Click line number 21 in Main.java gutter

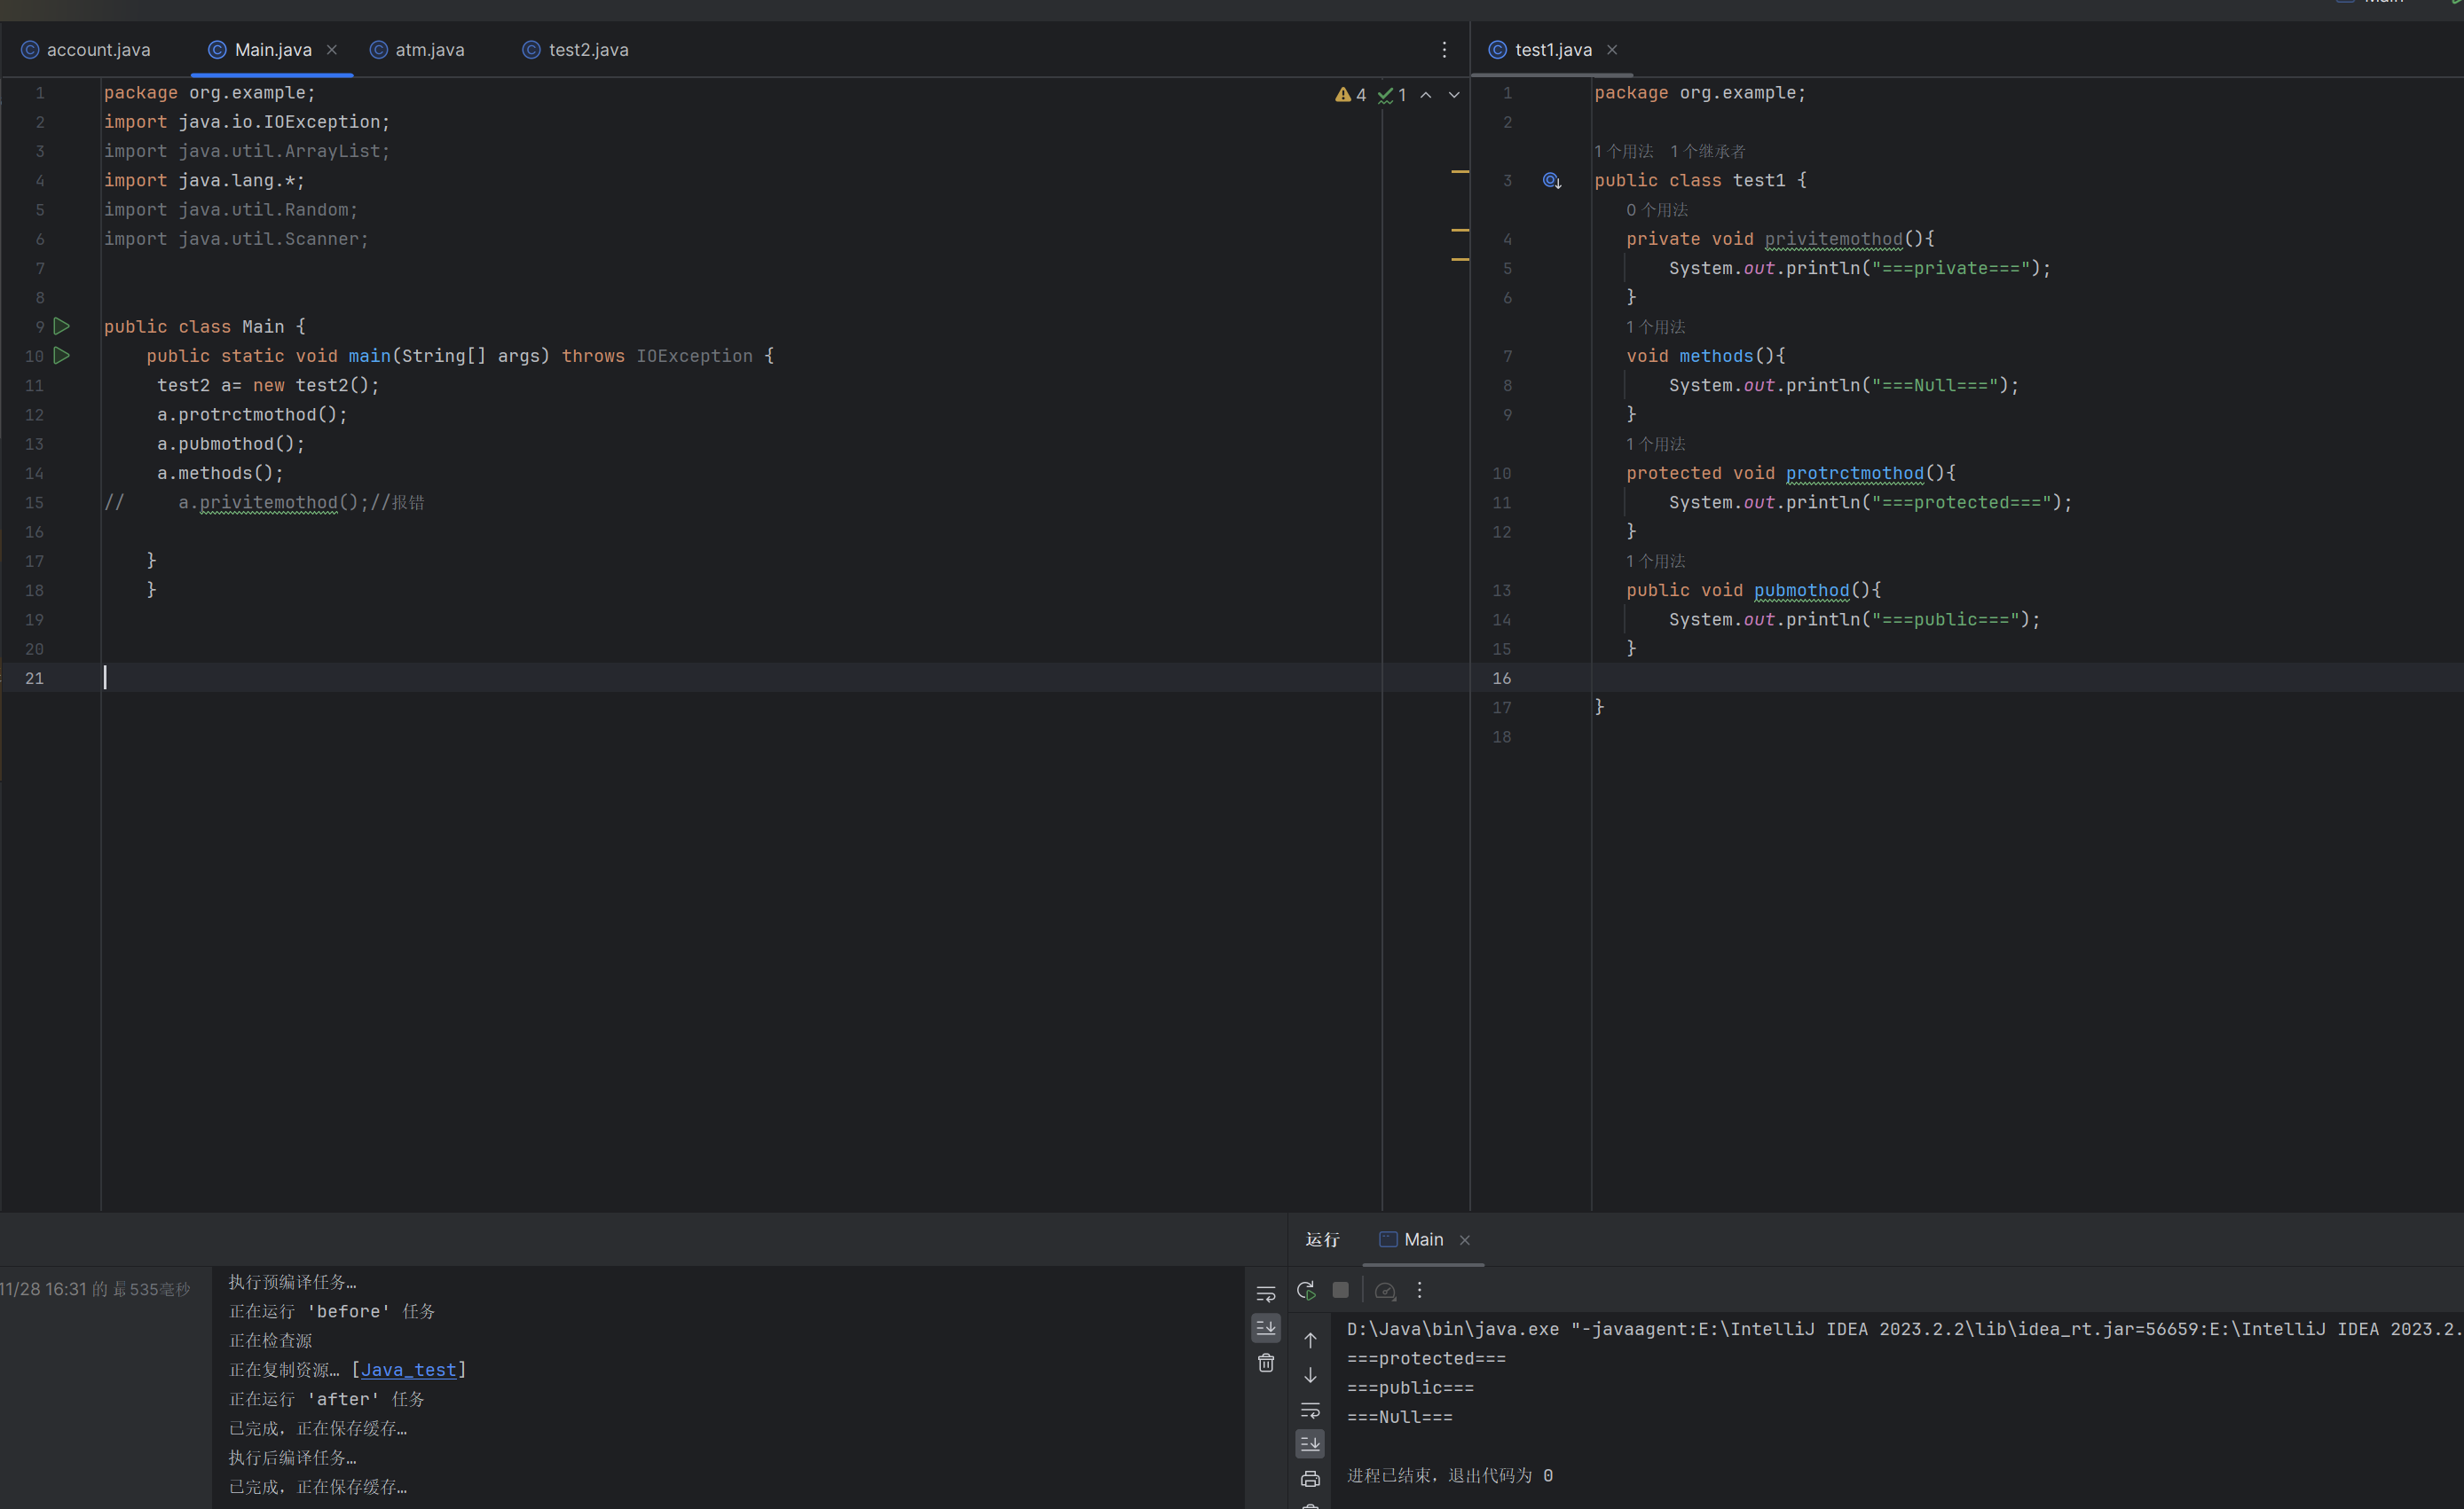[x=34, y=678]
